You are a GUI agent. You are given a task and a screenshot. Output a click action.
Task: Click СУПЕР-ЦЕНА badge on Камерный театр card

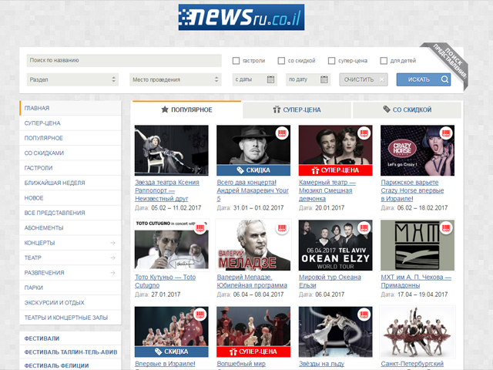point(336,170)
